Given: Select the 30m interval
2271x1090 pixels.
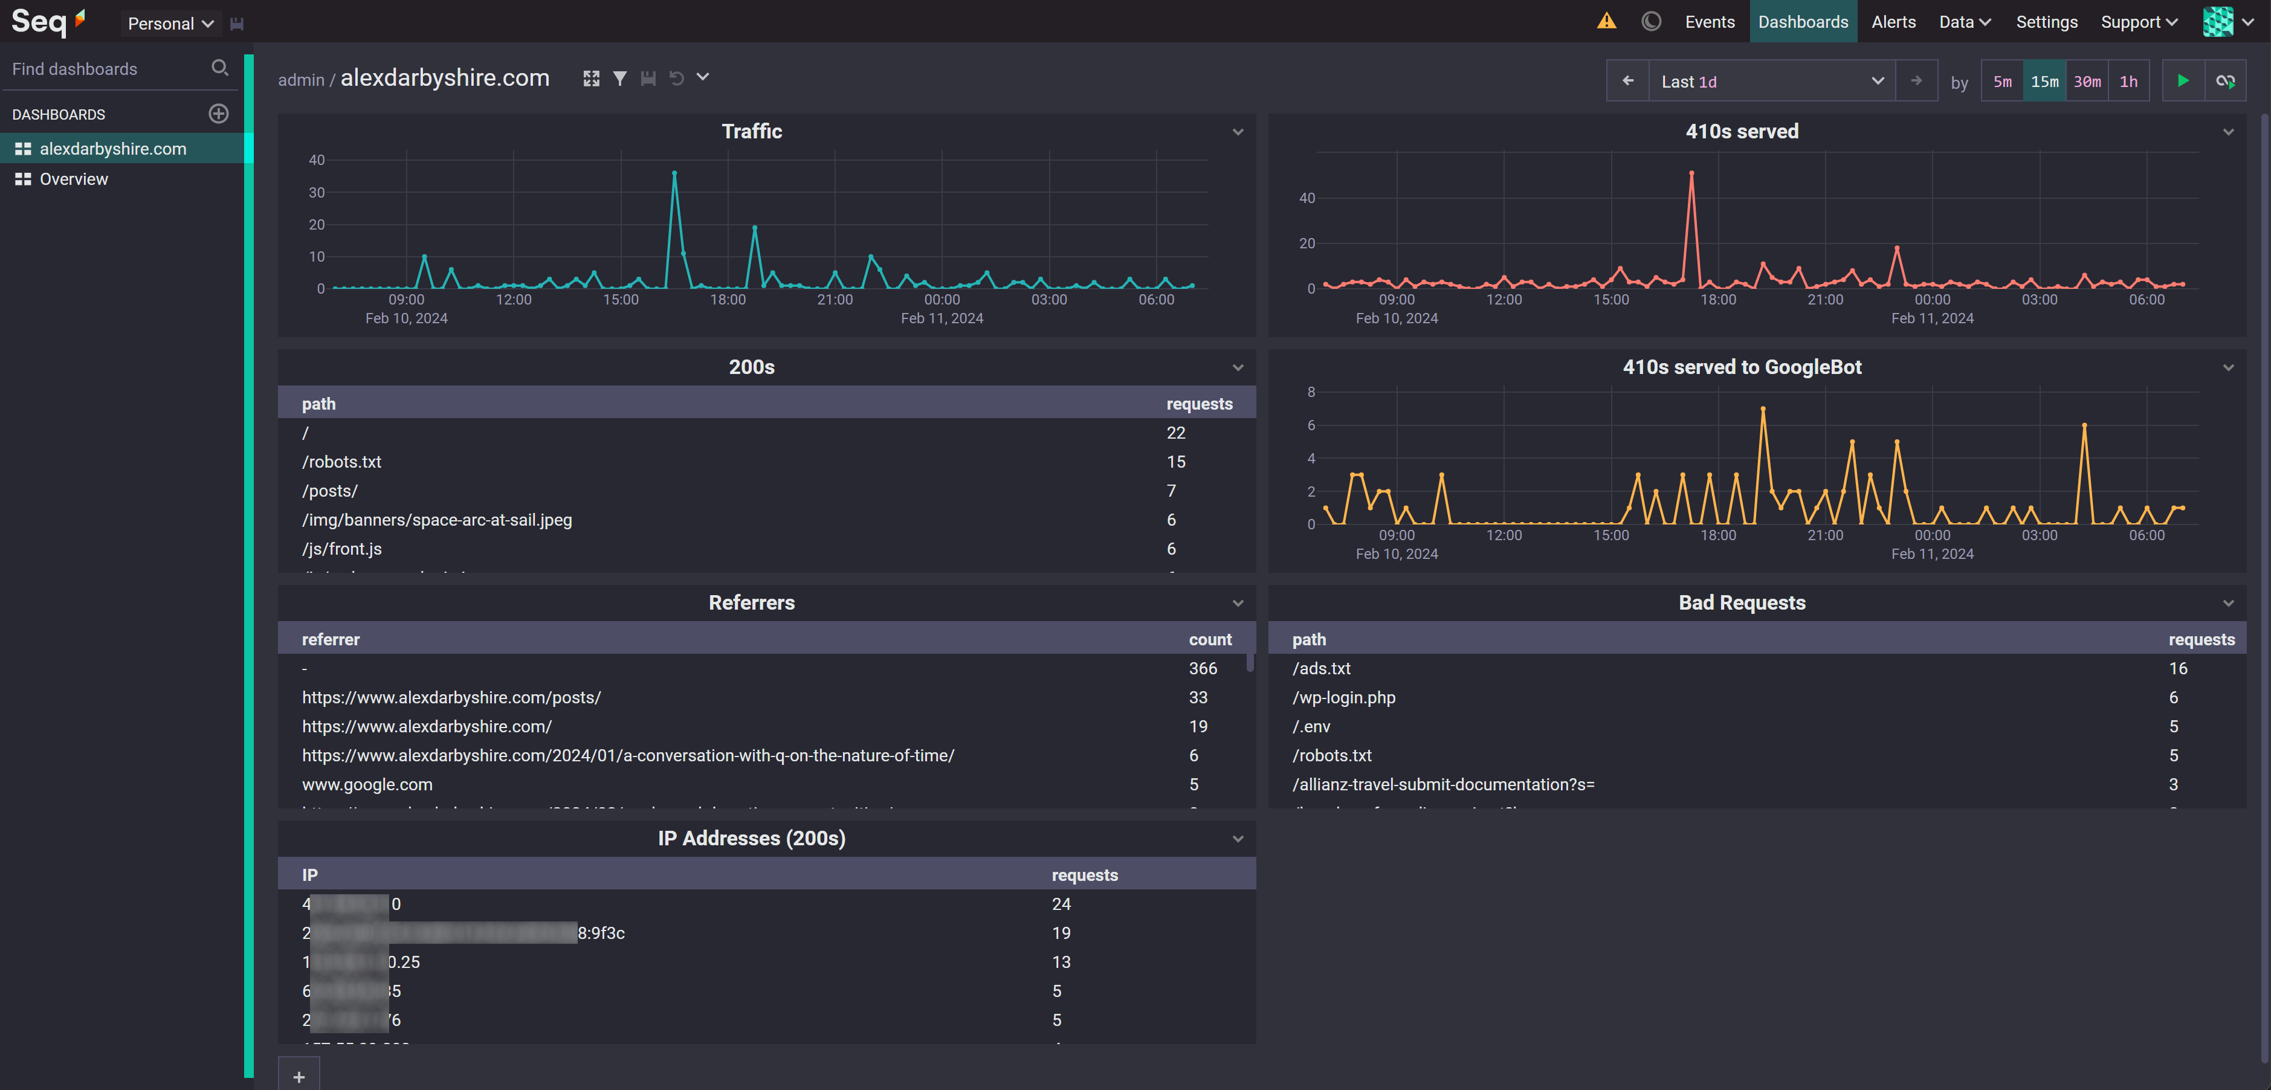Looking at the screenshot, I should (2086, 81).
